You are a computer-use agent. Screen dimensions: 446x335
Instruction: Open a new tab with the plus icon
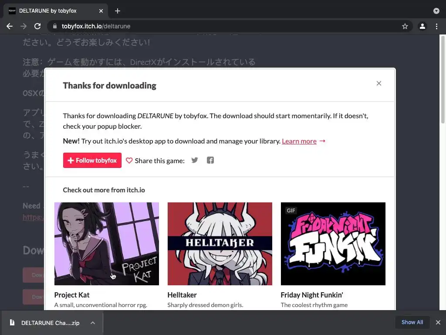point(118,11)
